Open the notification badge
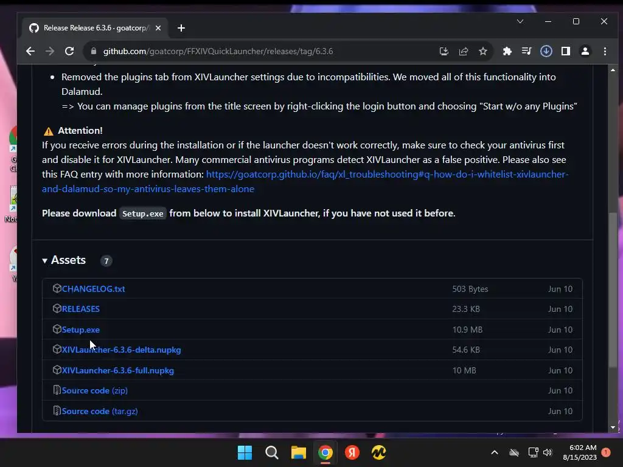Screen dimensions: 623x467 tap(606, 452)
